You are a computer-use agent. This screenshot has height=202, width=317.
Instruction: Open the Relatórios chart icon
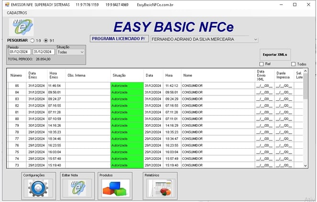click(x=160, y=189)
